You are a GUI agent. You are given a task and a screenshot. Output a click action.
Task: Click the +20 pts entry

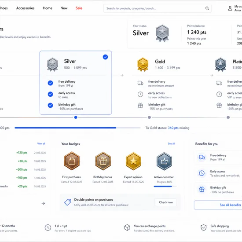tap(22, 186)
